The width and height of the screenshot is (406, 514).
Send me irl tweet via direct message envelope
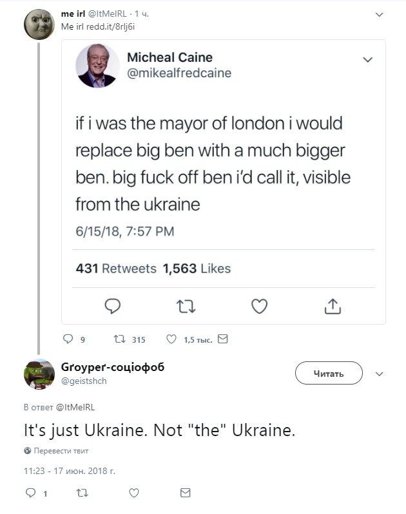[x=223, y=339]
